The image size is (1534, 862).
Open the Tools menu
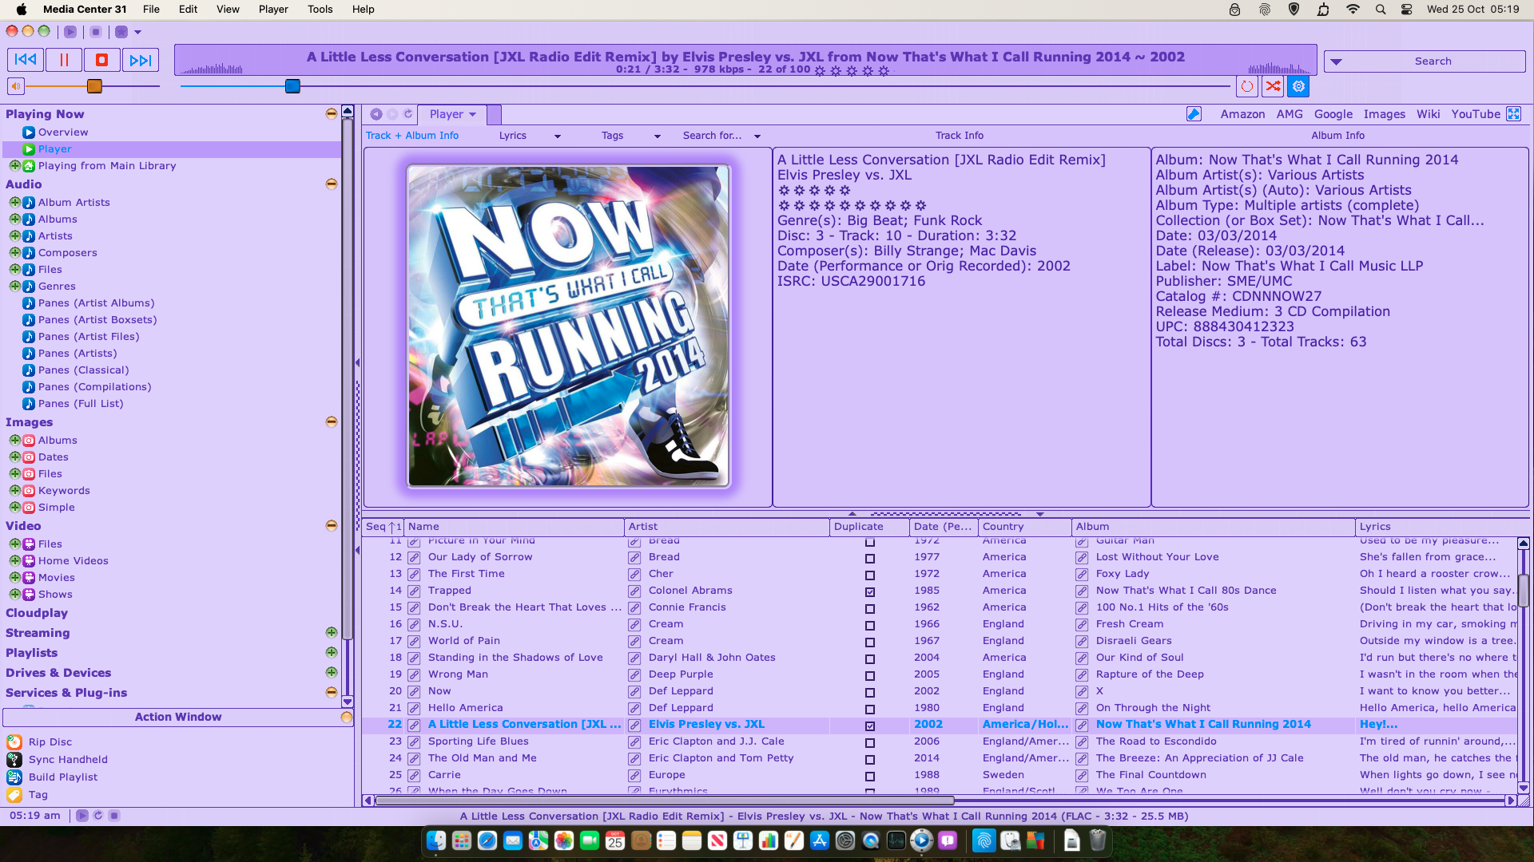point(320,10)
